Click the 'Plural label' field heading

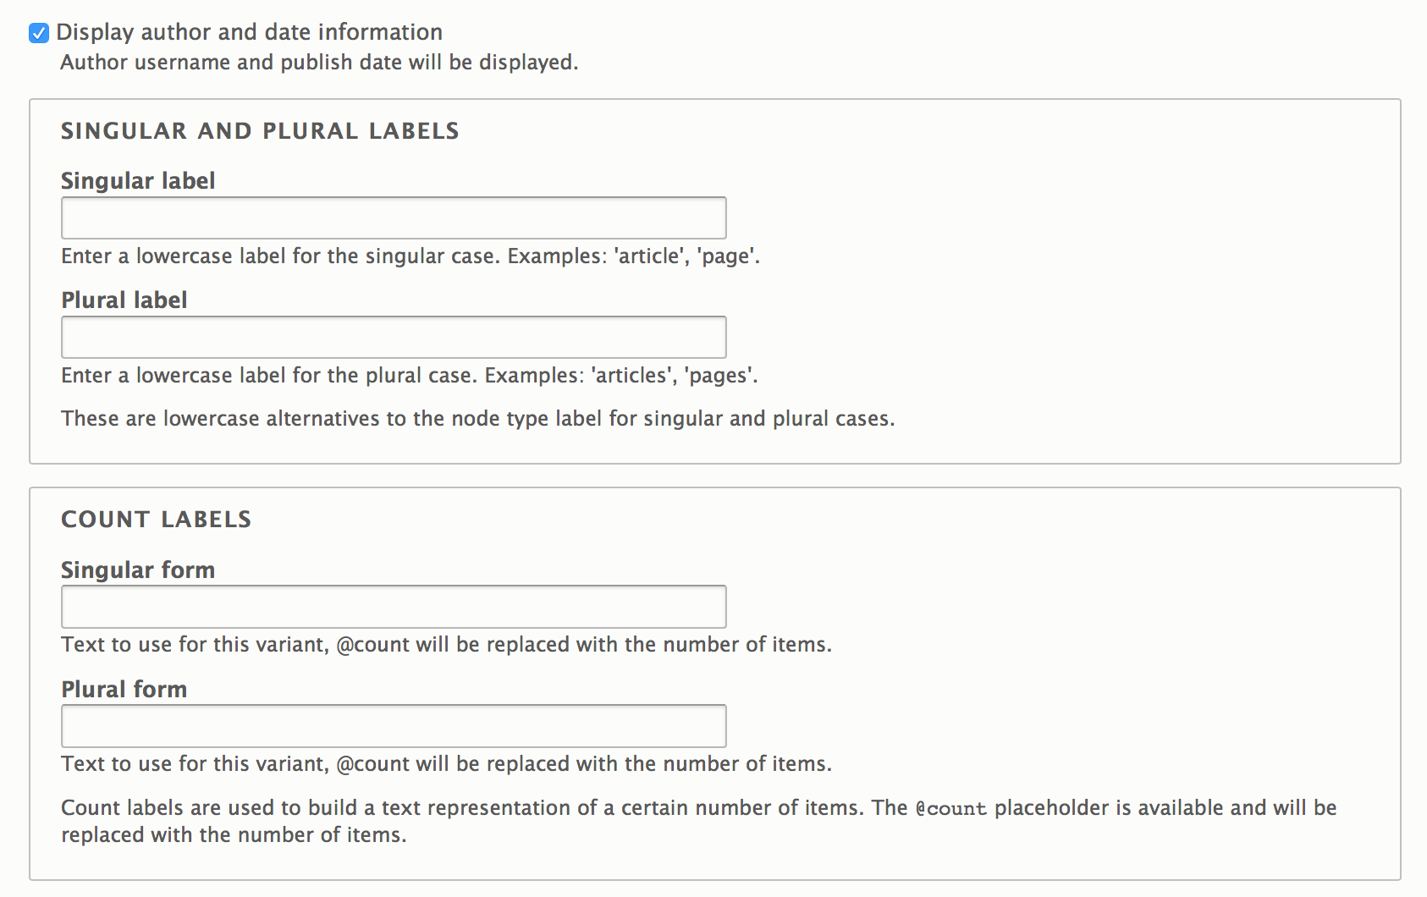click(124, 300)
